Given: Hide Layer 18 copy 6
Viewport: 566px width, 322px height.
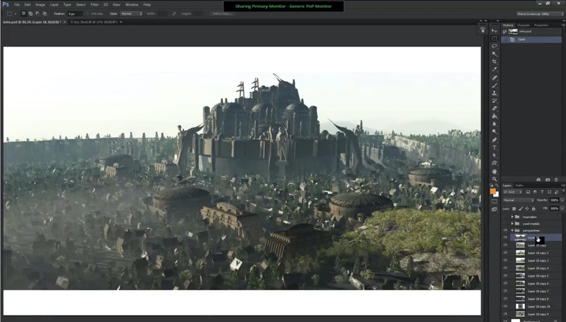Looking at the screenshot, I should pyautogui.click(x=505, y=283).
